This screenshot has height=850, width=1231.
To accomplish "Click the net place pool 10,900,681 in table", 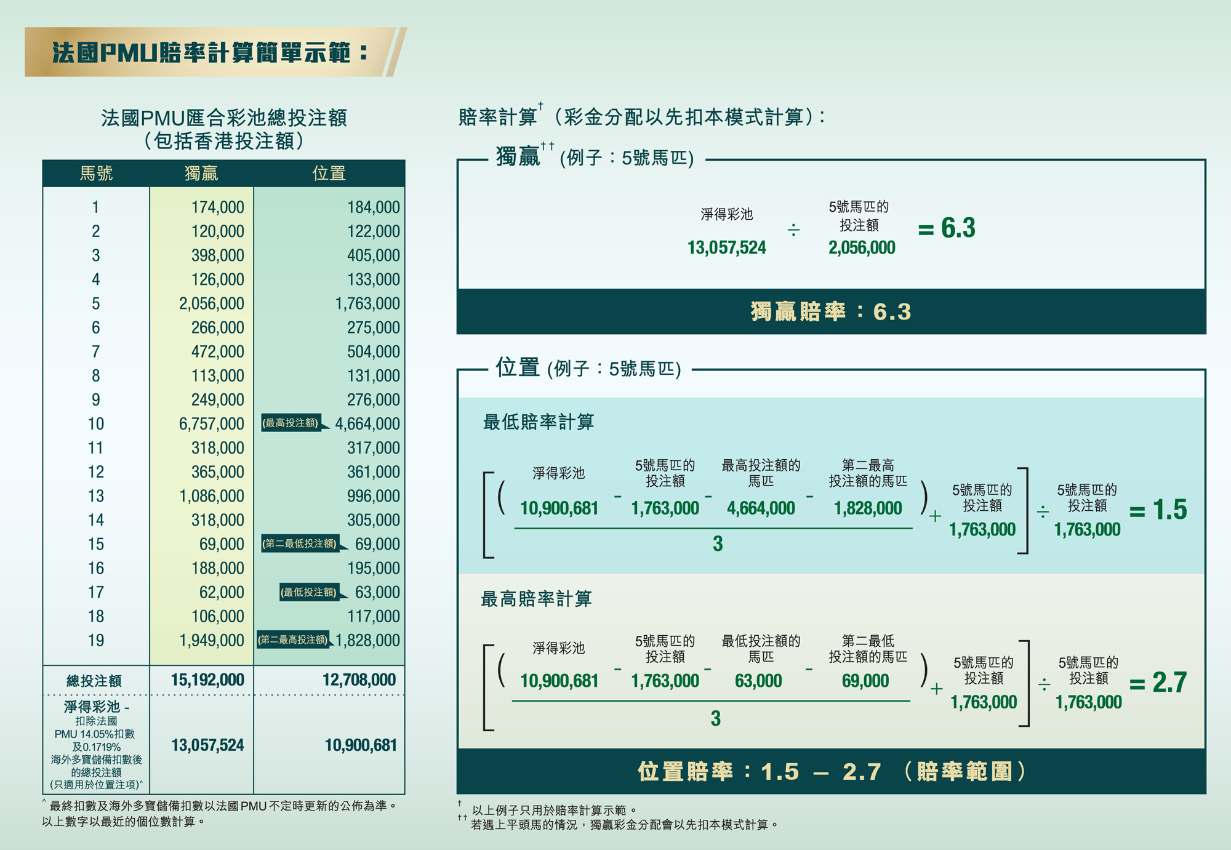I will click(x=361, y=745).
